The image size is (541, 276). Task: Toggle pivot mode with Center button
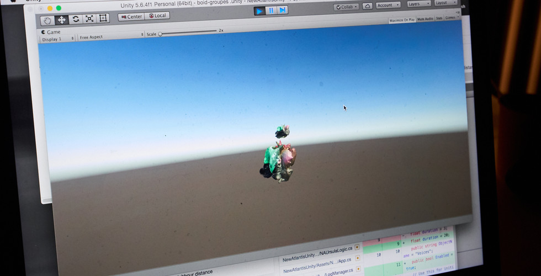[x=131, y=17]
